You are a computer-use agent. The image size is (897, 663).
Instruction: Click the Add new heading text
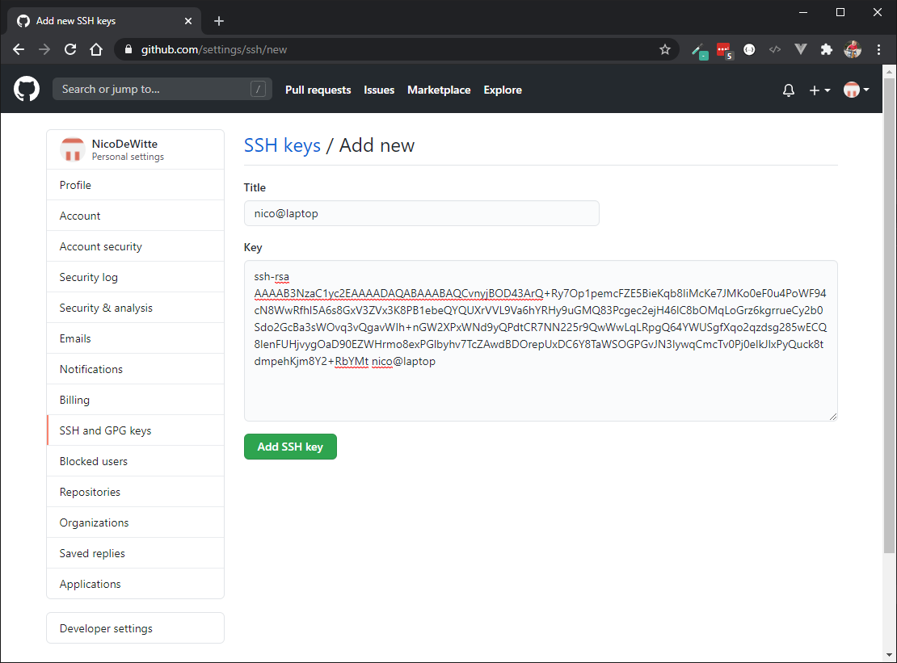point(377,145)
